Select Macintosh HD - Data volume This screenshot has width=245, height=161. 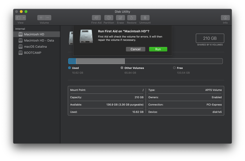pyautogui.click(x=39, y=40)
